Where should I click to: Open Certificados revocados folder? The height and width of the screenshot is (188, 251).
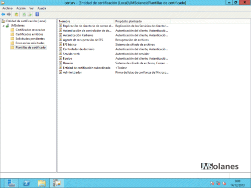pyautogui.click(x=30, y=30)
